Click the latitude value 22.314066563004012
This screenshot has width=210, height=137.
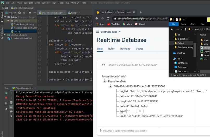[x=144, y=96]
